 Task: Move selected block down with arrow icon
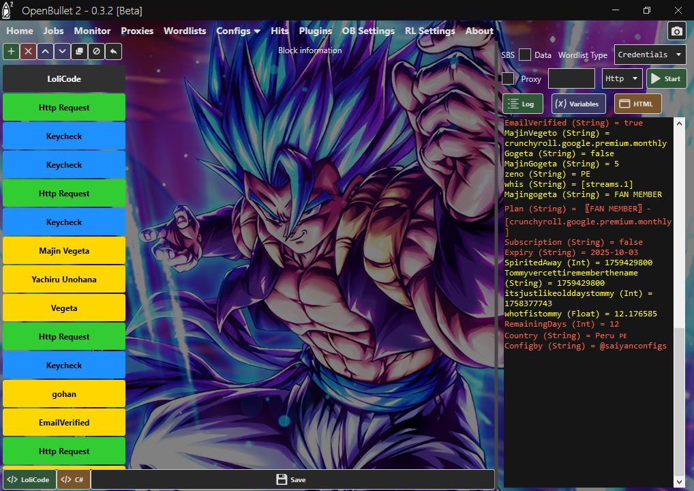coord(62,51)
